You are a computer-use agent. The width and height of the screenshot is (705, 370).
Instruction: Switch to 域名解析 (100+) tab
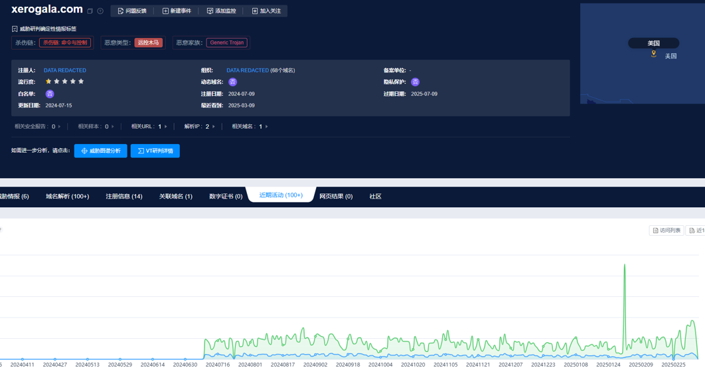tap(68, 196)
